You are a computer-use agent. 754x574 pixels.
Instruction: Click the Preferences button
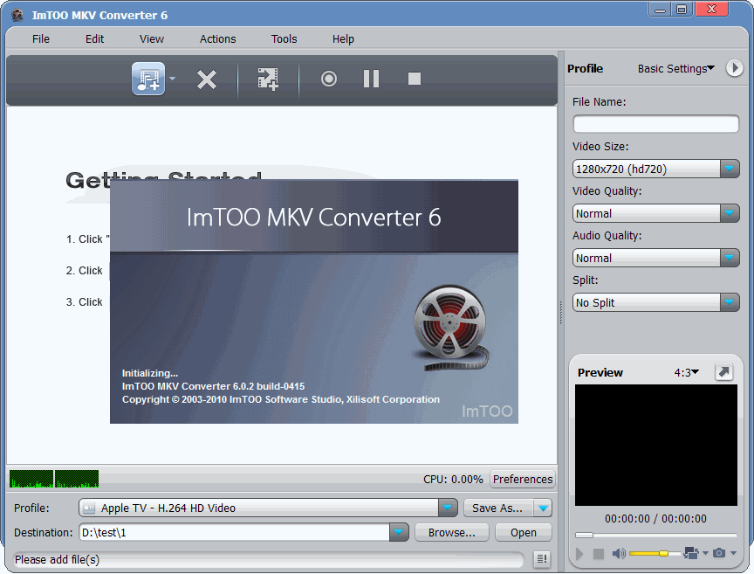tap(523, 479)
